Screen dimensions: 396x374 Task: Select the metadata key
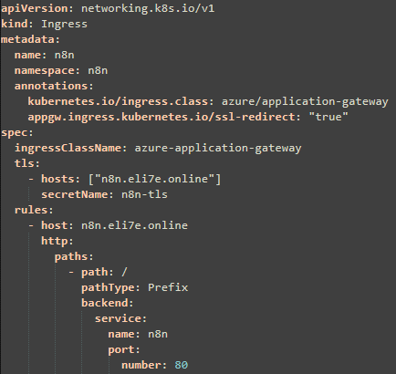[x=27, y=39]
